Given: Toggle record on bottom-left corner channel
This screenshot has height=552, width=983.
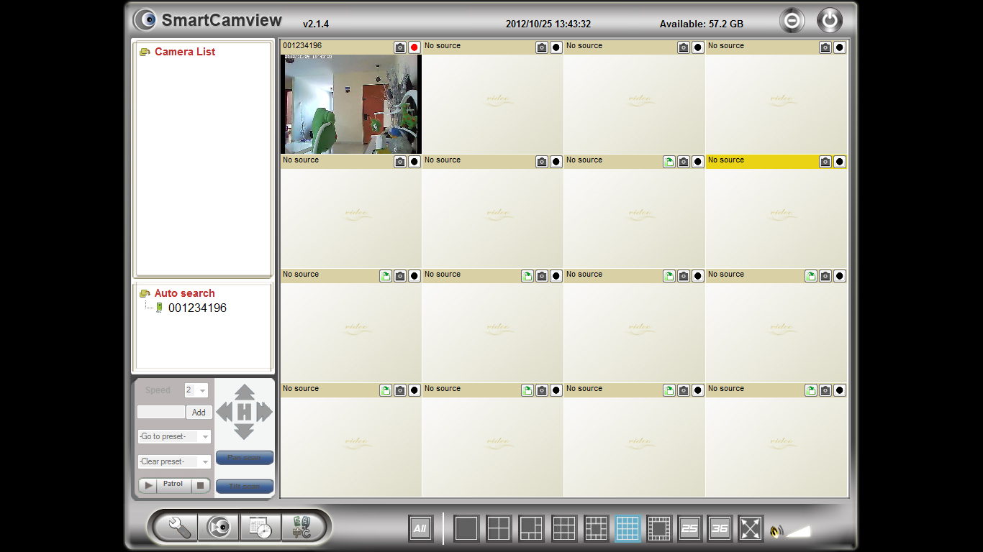Looking at the screenshot, I should click(x=414, y=390).
